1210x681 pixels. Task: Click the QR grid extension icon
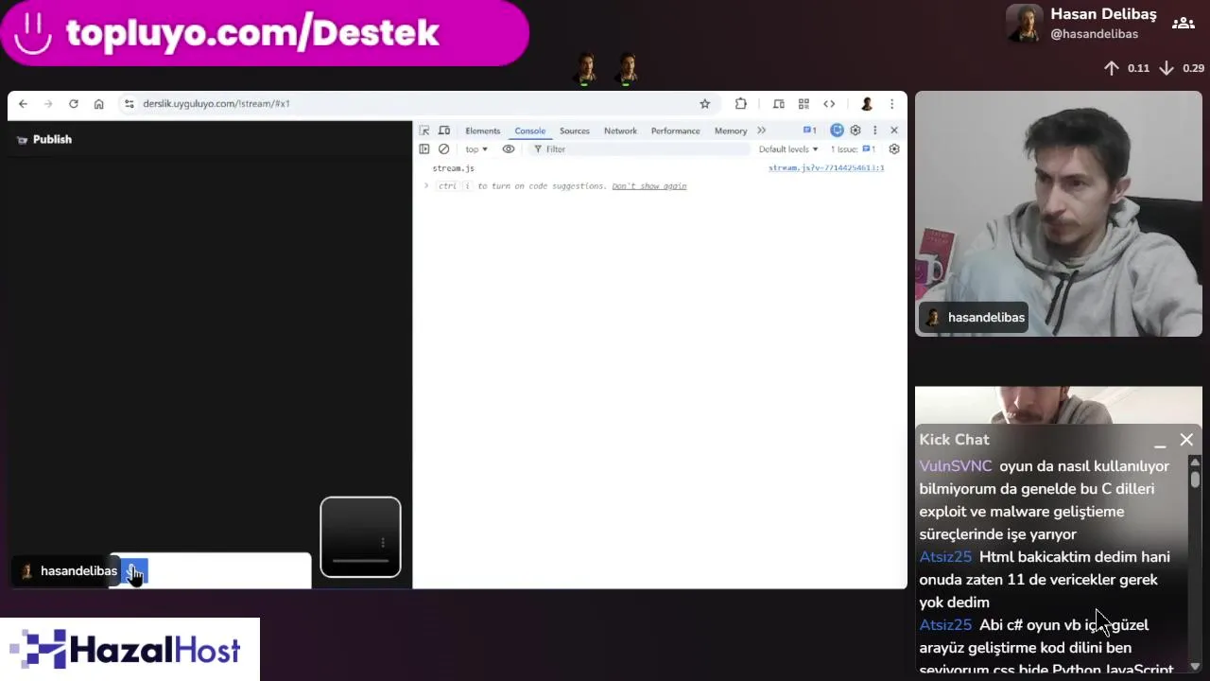804,104
